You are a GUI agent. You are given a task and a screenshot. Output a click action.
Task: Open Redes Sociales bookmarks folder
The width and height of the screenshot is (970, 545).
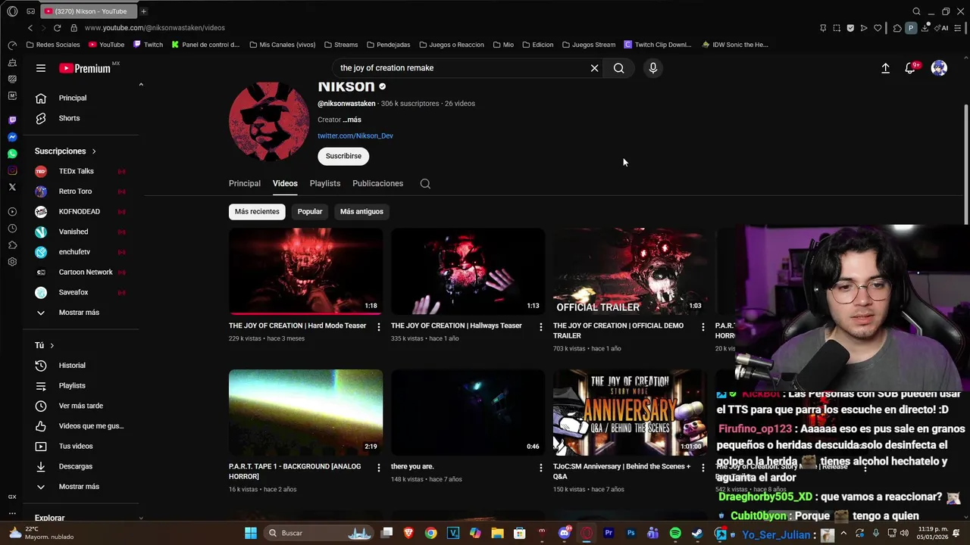point(53,45)
